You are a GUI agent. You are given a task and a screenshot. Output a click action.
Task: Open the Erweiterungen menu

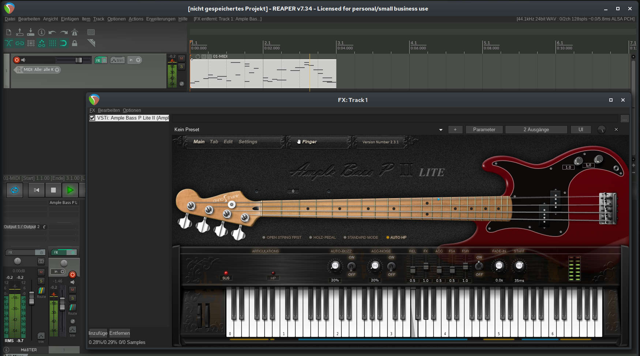pos(161,19)
